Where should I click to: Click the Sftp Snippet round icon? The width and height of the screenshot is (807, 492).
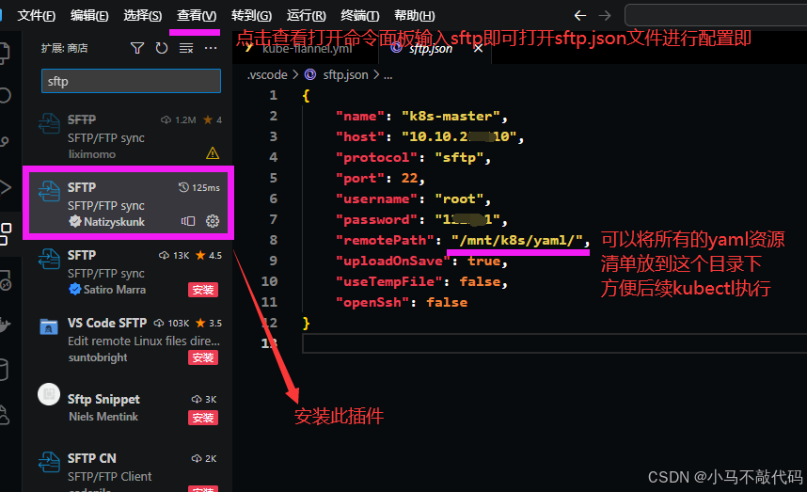(x=49, y=395)
